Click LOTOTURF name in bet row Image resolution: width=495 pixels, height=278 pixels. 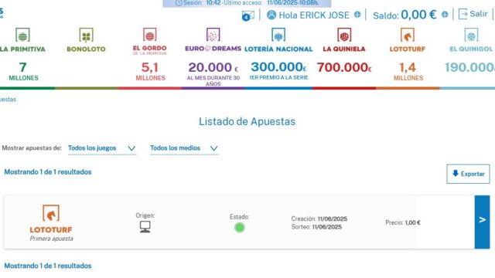tap(51, 230)
